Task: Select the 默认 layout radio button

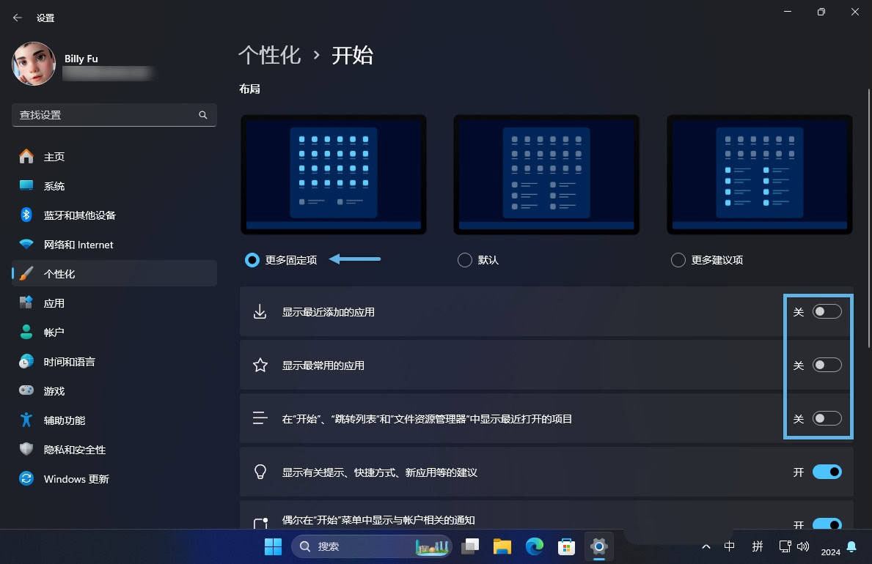Action: tap(464, 260)
